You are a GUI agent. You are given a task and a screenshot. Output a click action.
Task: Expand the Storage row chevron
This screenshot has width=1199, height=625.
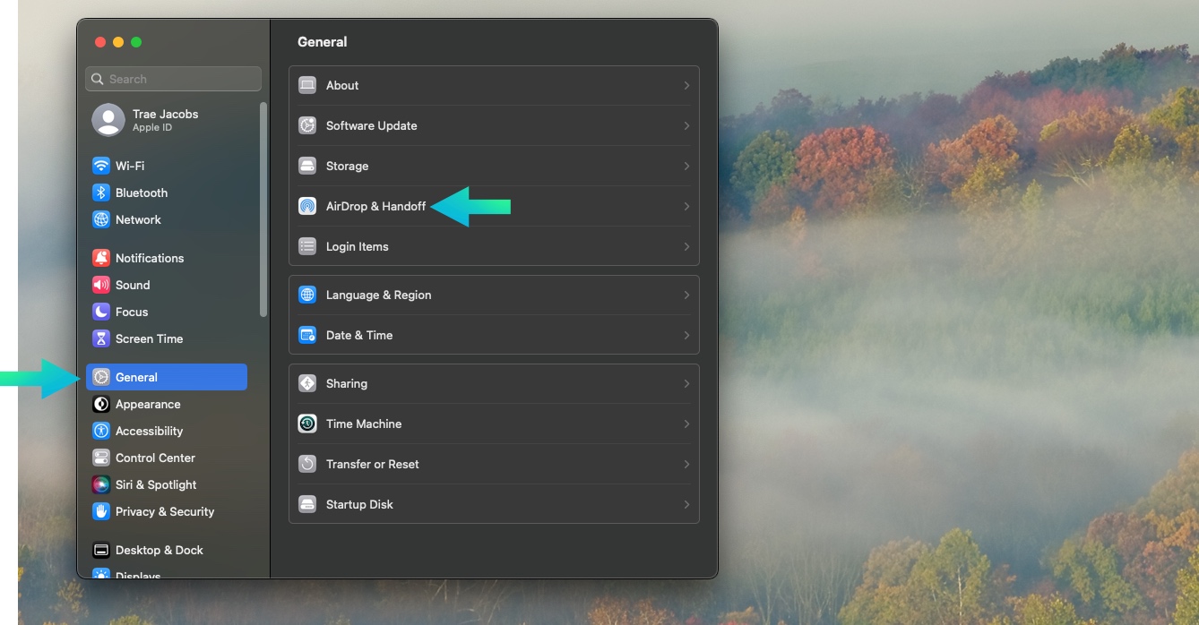click(x=686, y=166)
